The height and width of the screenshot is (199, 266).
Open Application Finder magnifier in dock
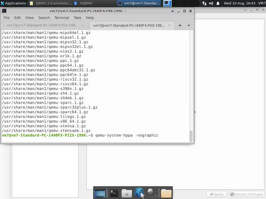[x=152, y=193]
